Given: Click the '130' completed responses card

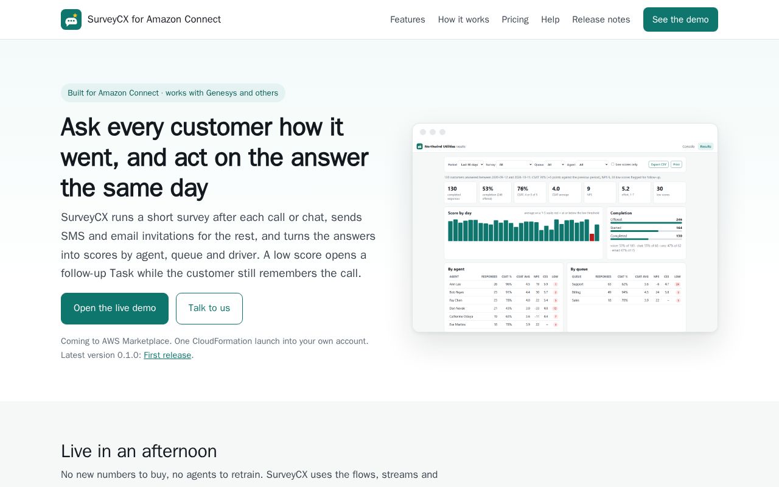Looking at the screenshot, I should [x=460, y=192].
